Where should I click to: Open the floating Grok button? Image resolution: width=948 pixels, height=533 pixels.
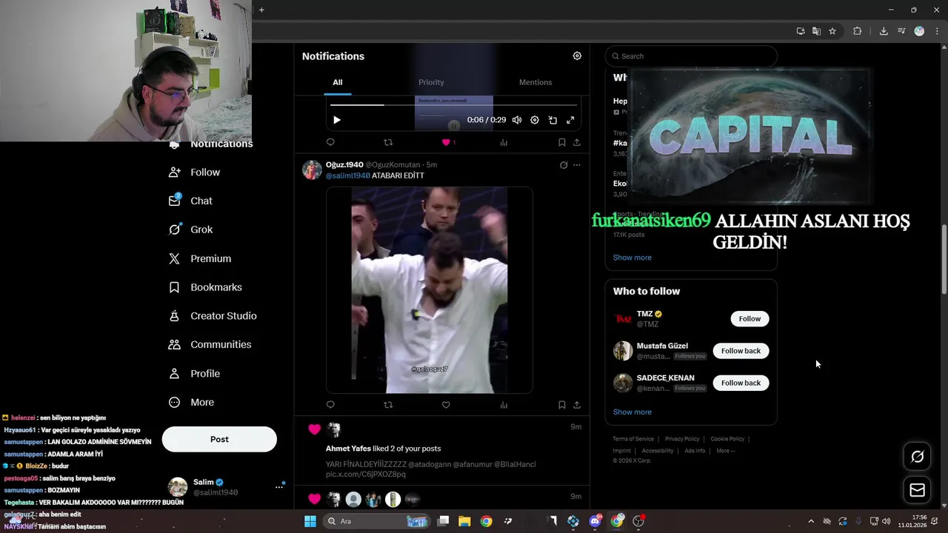(917, 457)
